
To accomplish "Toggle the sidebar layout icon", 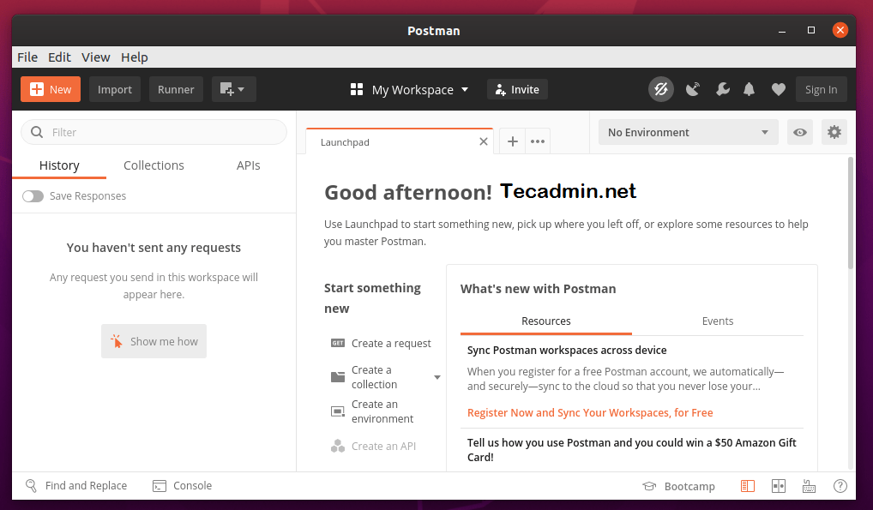I will pos(748,486).
